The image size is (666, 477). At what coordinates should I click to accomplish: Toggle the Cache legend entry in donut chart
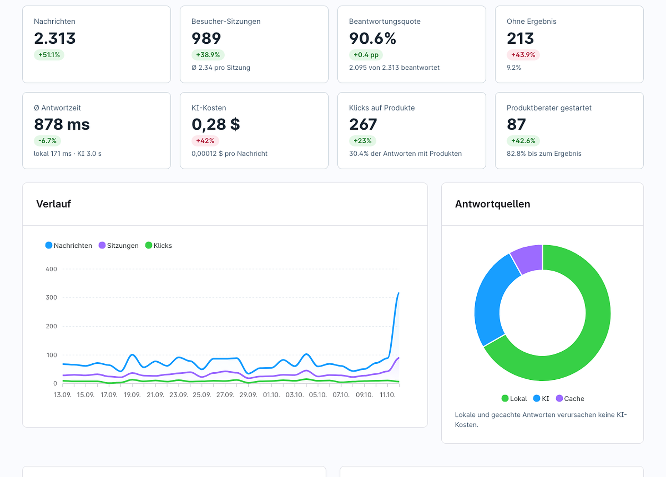[x=570, y=399]
